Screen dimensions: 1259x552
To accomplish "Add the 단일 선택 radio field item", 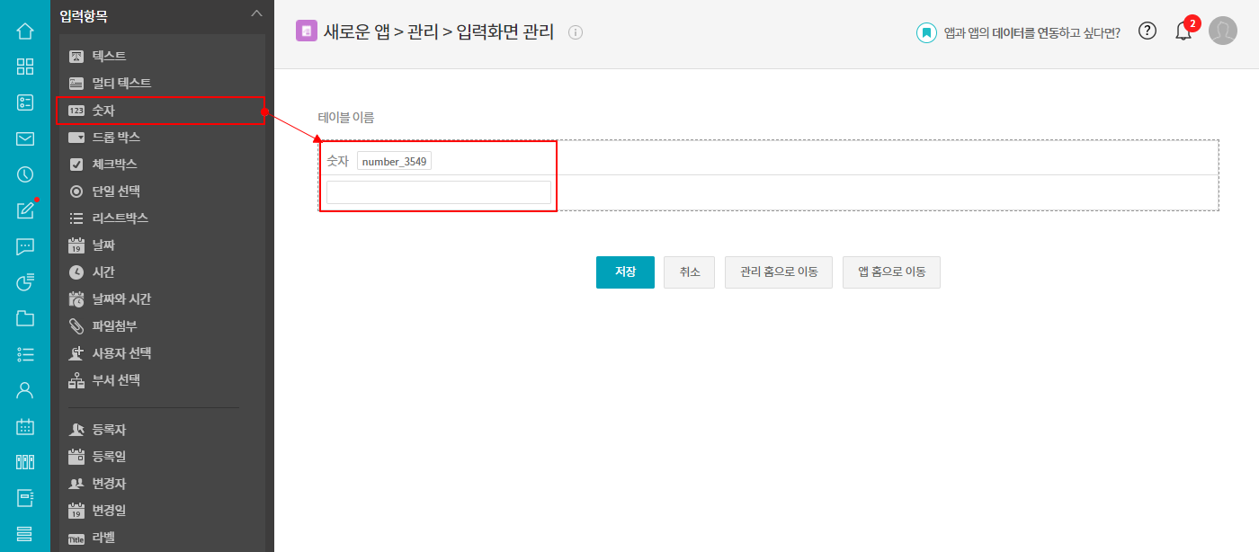I will [x=116, y=191].
